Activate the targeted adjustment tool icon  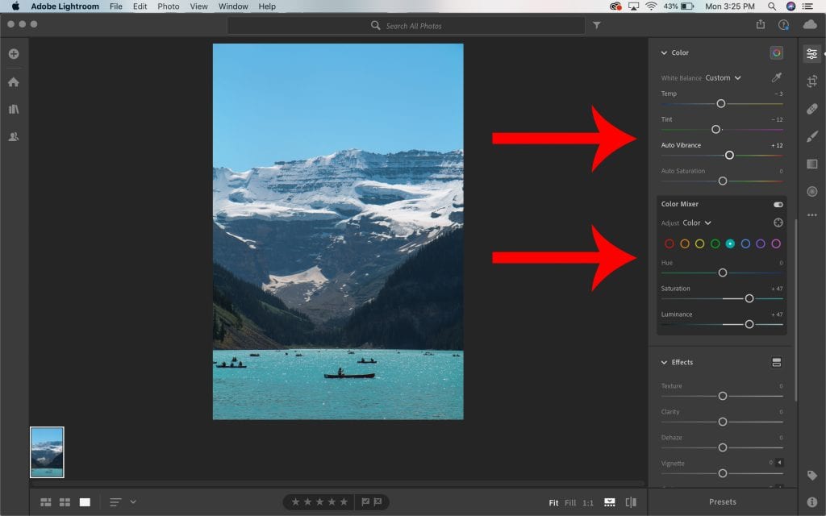click(778, 223)
